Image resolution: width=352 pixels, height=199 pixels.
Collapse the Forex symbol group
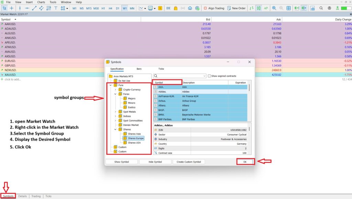click(115, 94)
